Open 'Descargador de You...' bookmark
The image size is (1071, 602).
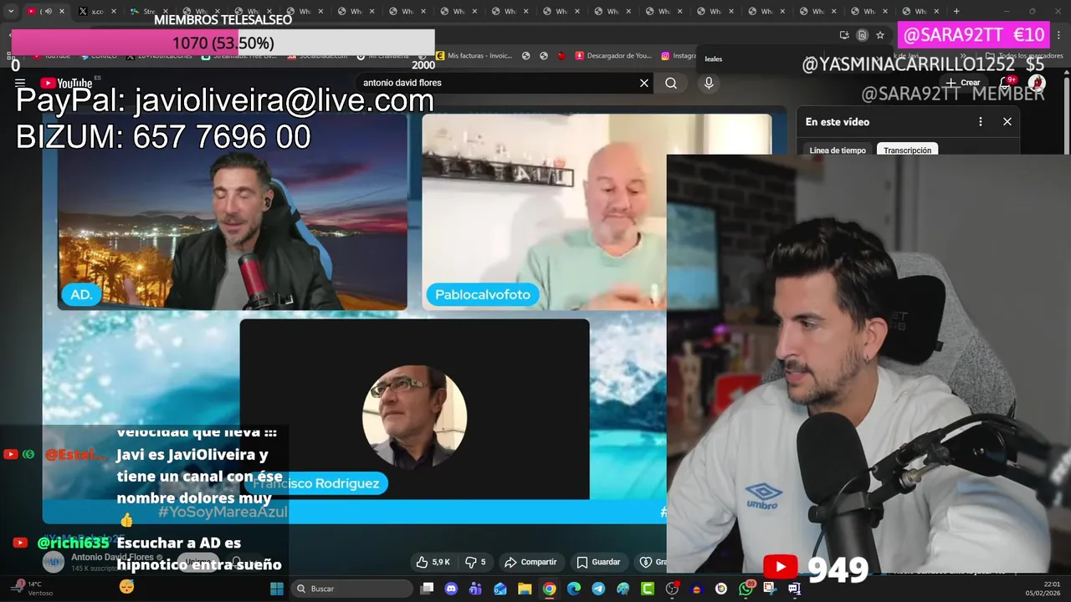(x=613, y=56)
